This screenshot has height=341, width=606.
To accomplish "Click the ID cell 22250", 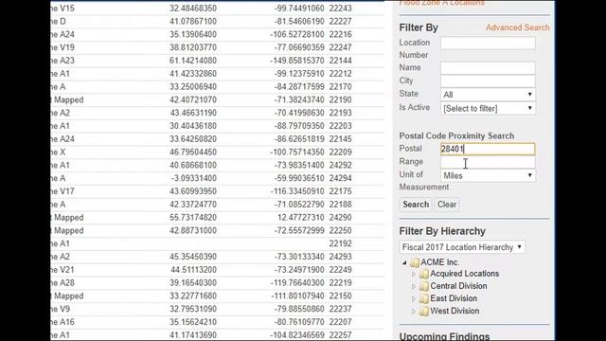I will click(341, 230).
